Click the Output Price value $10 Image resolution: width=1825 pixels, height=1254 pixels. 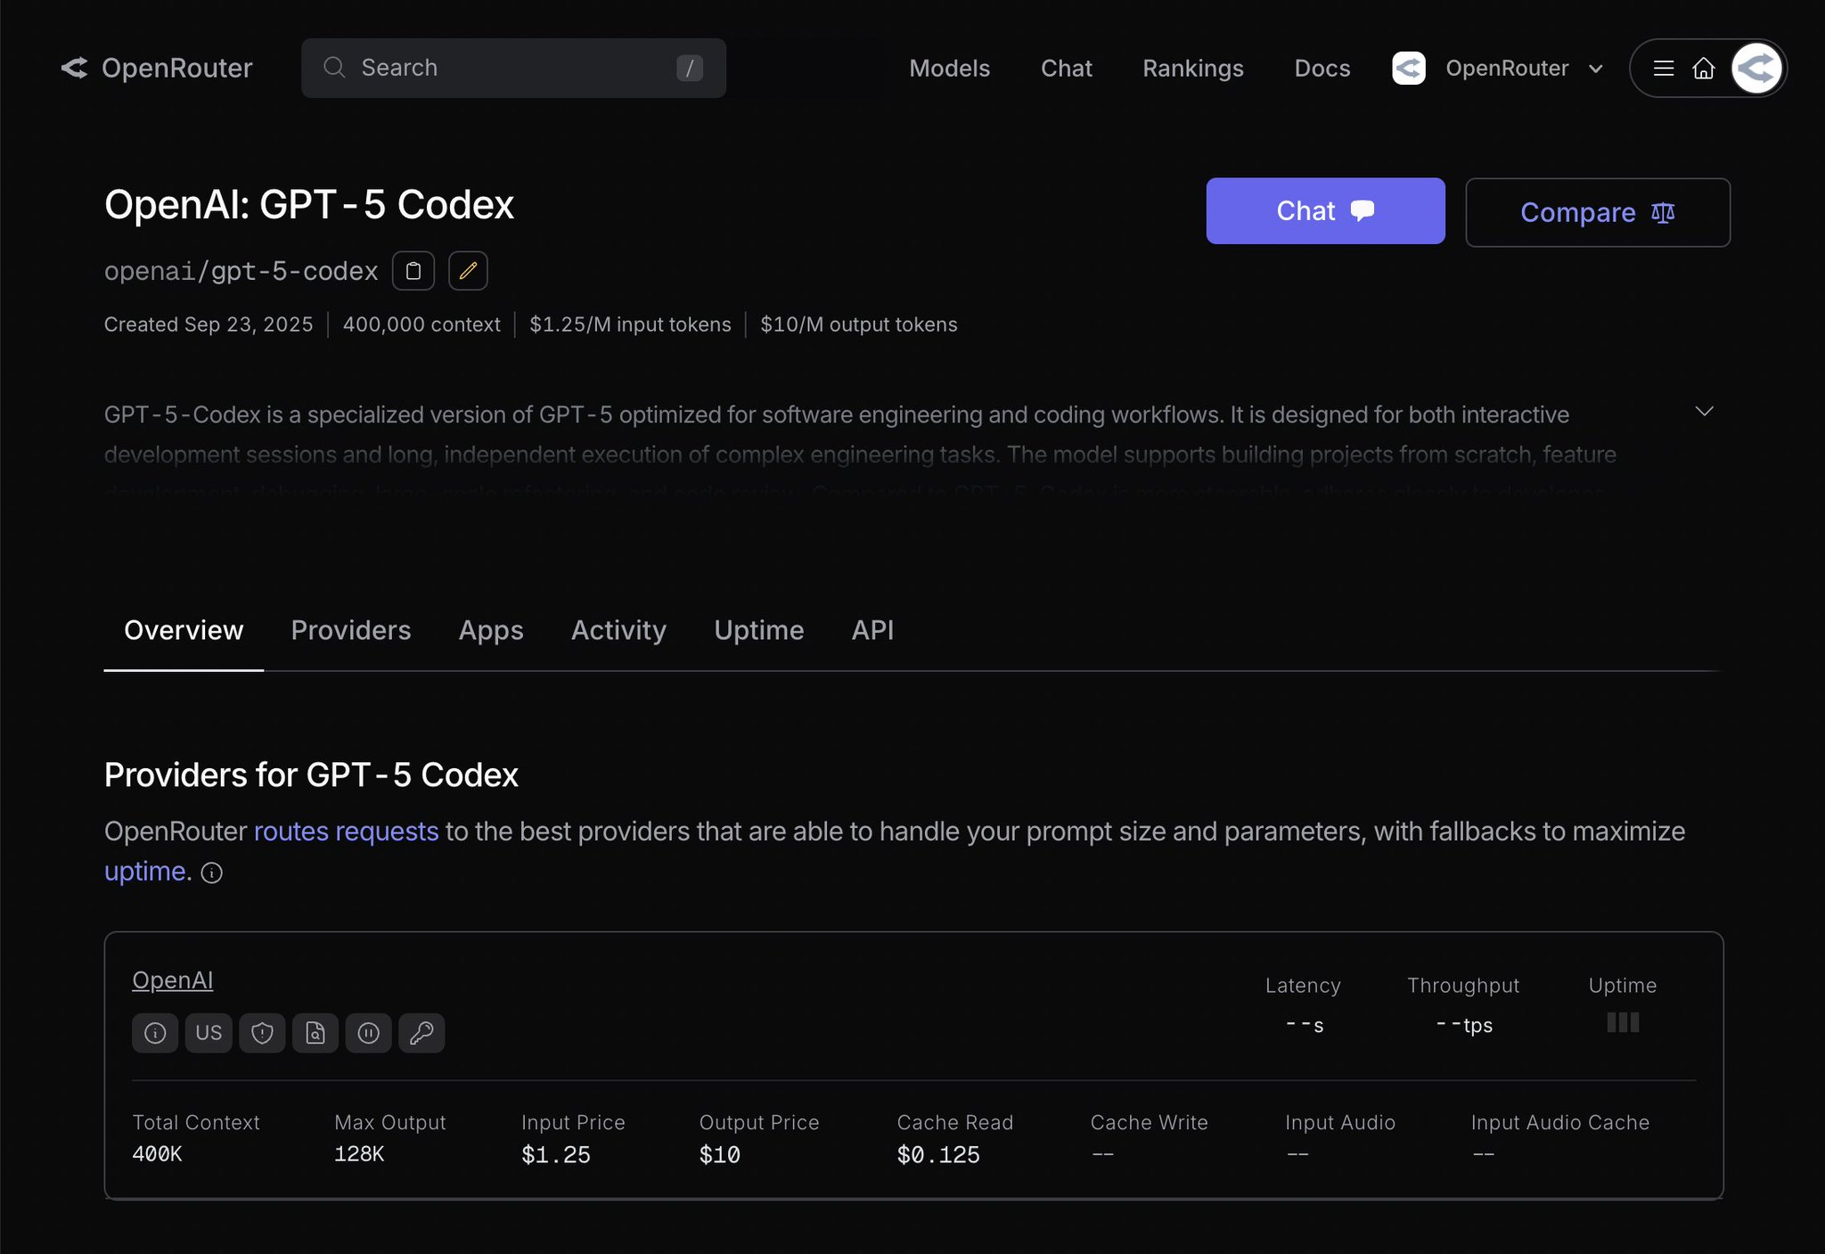click(720, 1155)
